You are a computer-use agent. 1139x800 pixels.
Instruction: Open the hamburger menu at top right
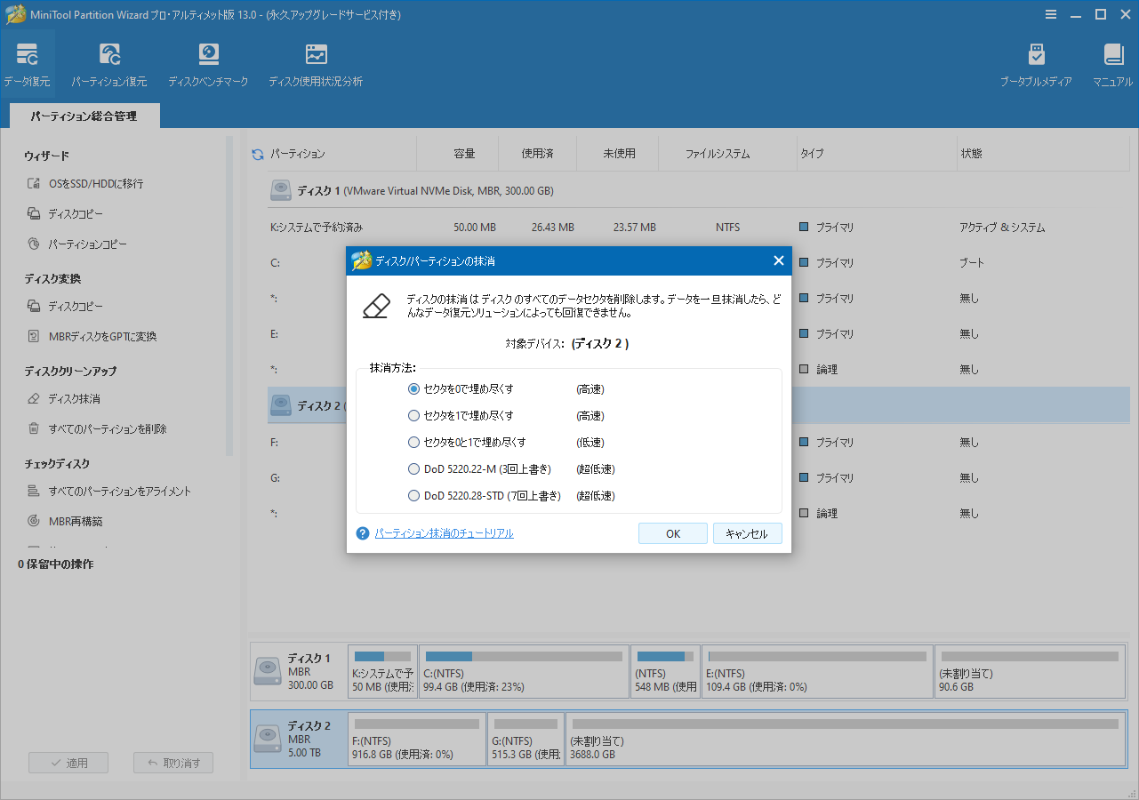(1050, 13)
